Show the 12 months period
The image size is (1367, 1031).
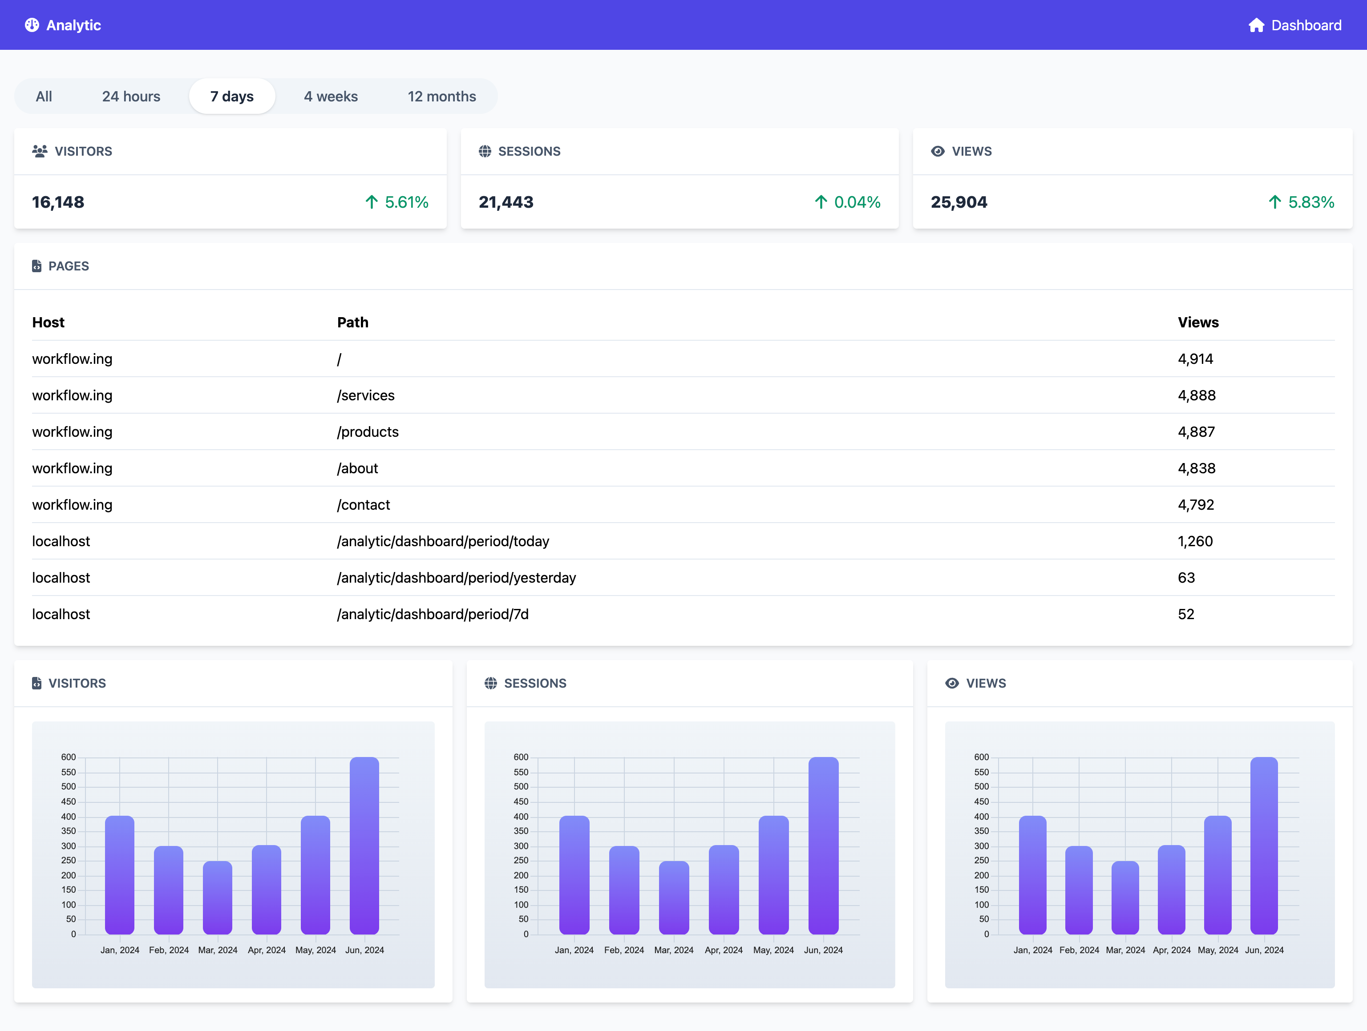(x=442, y=97)
